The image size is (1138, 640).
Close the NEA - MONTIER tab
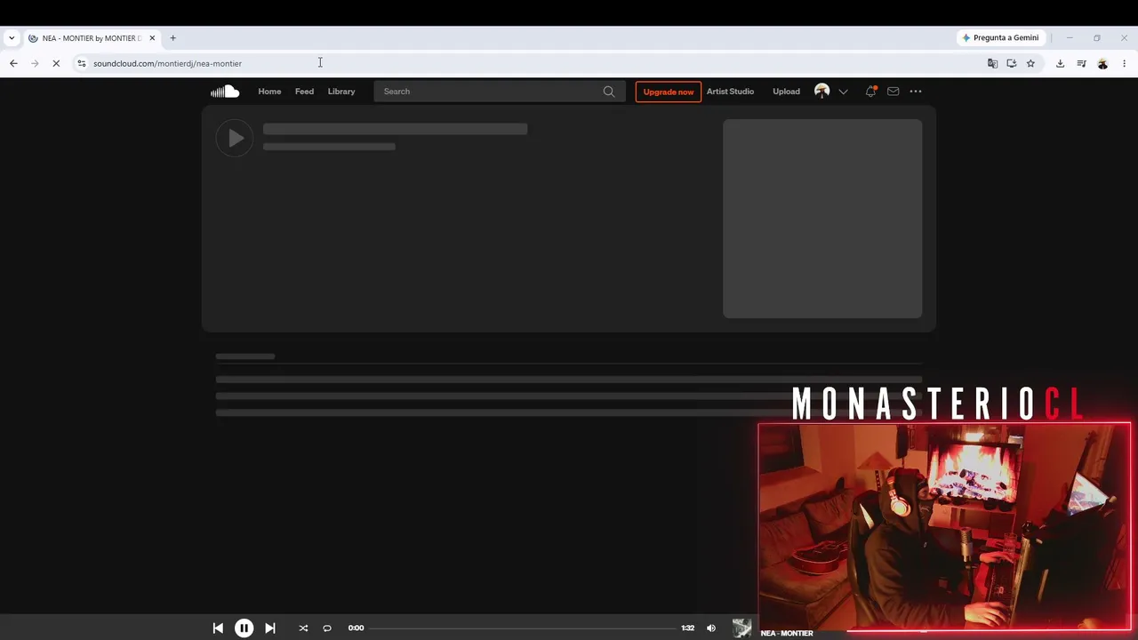point(152,38)
